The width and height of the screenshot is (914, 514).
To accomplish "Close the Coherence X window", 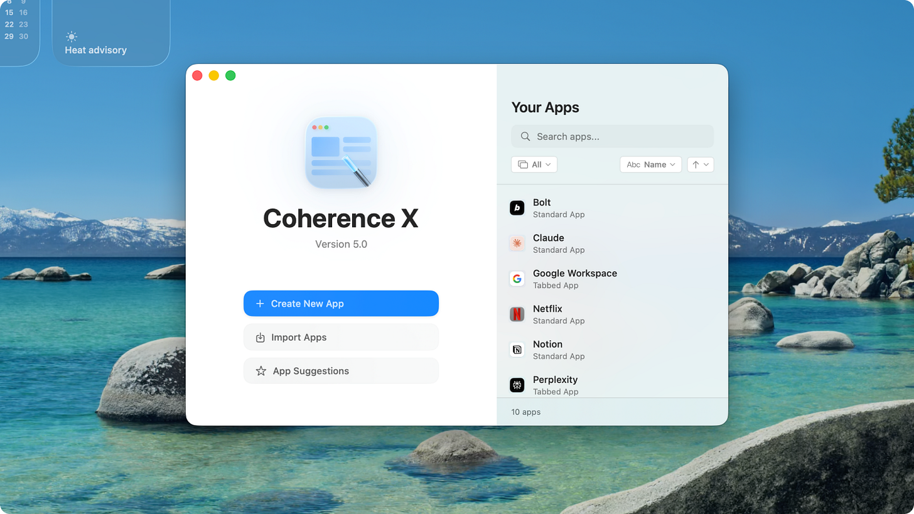I will 197,75.
